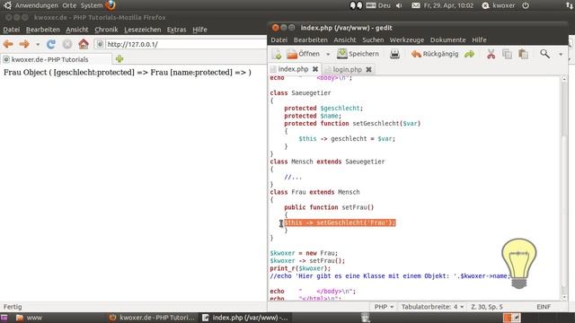Open gedit's Dokumente menu

[x=447, y=39]
